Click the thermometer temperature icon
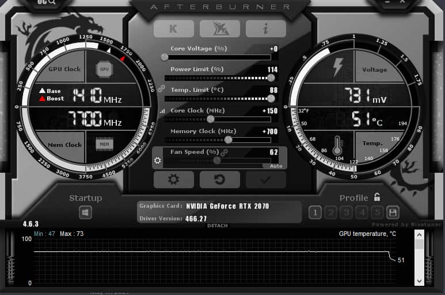Image resolution: width=445 pixels, height=295 pixels. coord(337,145)
